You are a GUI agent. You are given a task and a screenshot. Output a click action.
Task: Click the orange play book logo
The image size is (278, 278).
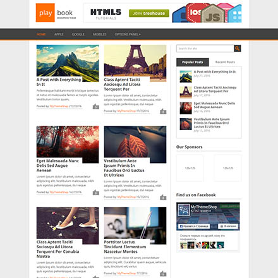(x=56, y=13)
